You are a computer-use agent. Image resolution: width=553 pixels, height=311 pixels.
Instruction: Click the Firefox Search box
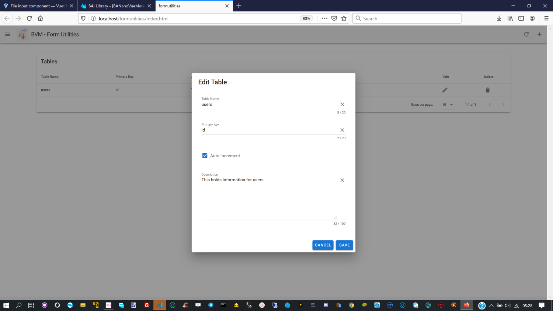[x=407, y=18]
